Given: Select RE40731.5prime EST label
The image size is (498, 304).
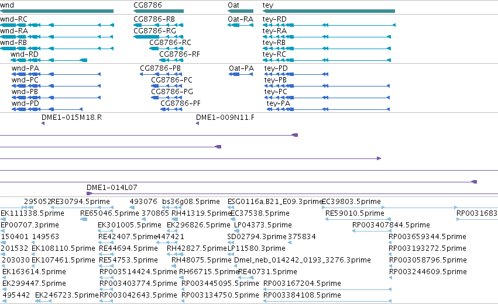Looking at the screenshot, I should tap(267, 272).
